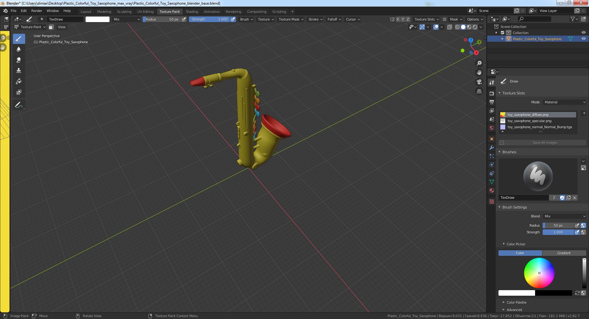Toggle radius pressure sensitivity in header
This screenshot has width=589, height=319.
(184, 19)
